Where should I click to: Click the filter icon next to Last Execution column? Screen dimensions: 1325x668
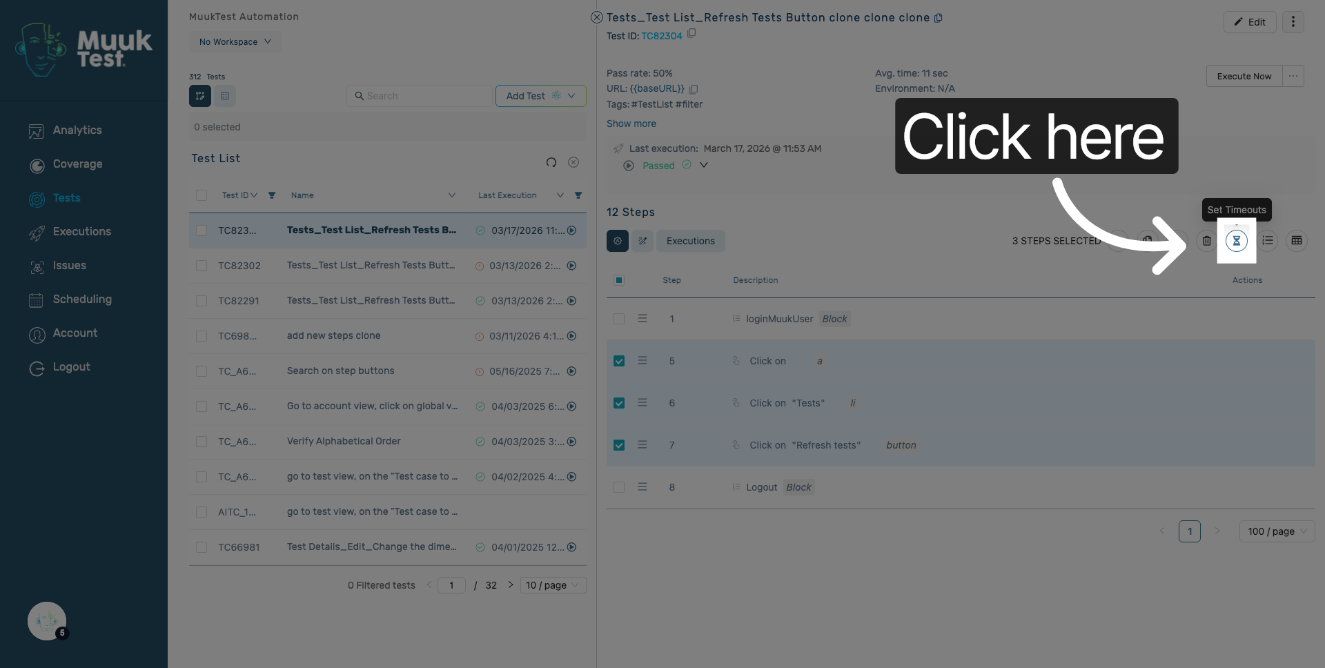(x=578, y=195)
